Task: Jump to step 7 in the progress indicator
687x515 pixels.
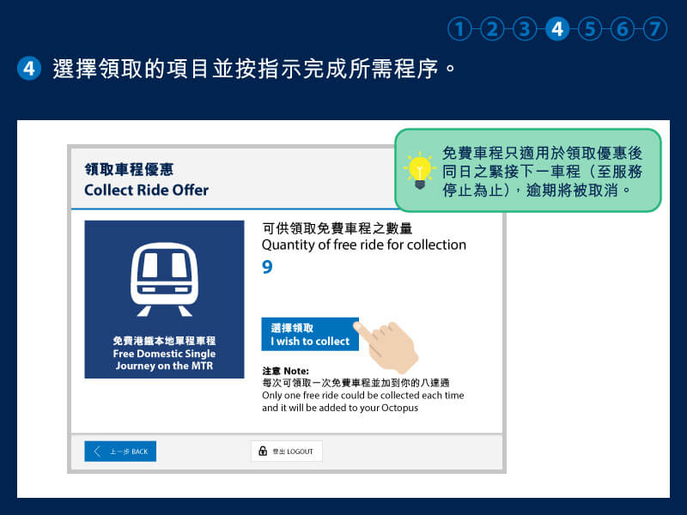Action: [655, 29]
